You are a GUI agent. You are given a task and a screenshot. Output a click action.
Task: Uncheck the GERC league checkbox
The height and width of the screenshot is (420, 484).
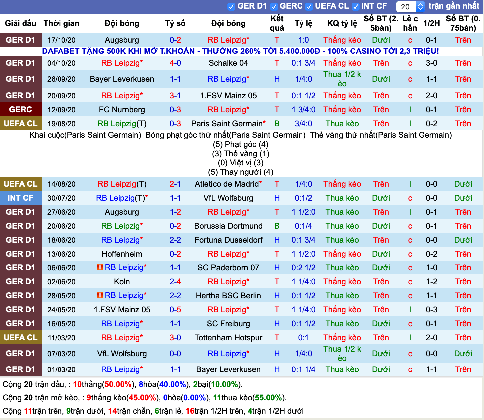[x=274, y=6]
